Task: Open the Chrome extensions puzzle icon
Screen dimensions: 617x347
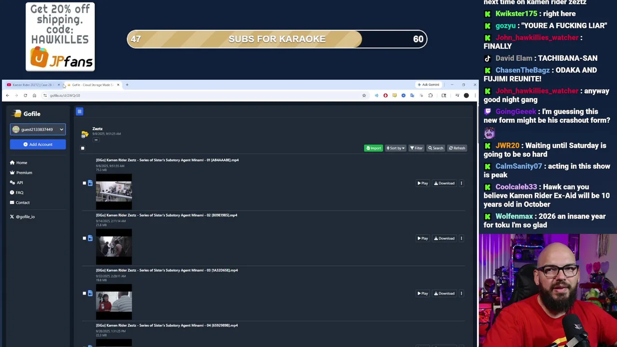Action: (430, 95)
